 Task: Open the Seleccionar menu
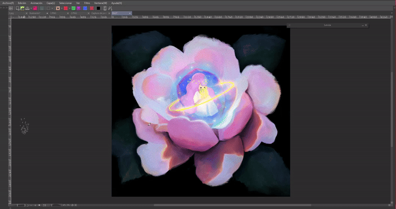[x=65, y=3]
